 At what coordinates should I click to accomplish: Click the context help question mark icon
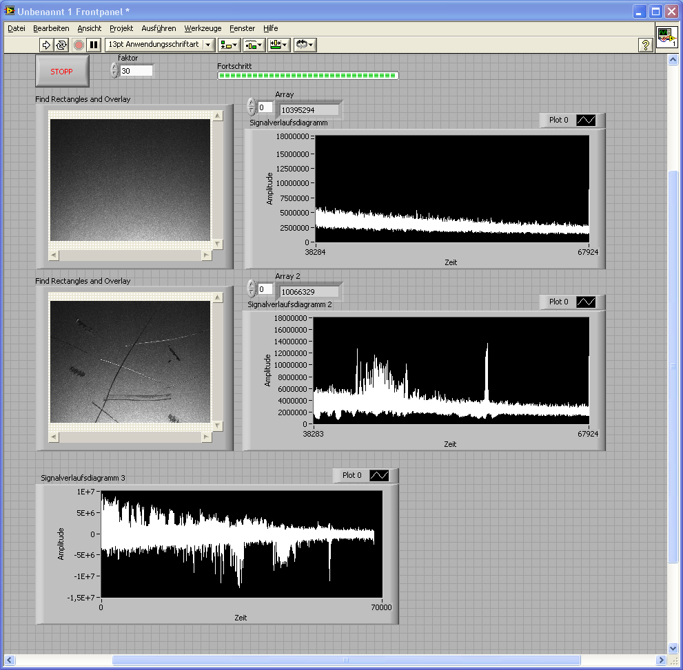pyautogui.click(x=645, y=45)
